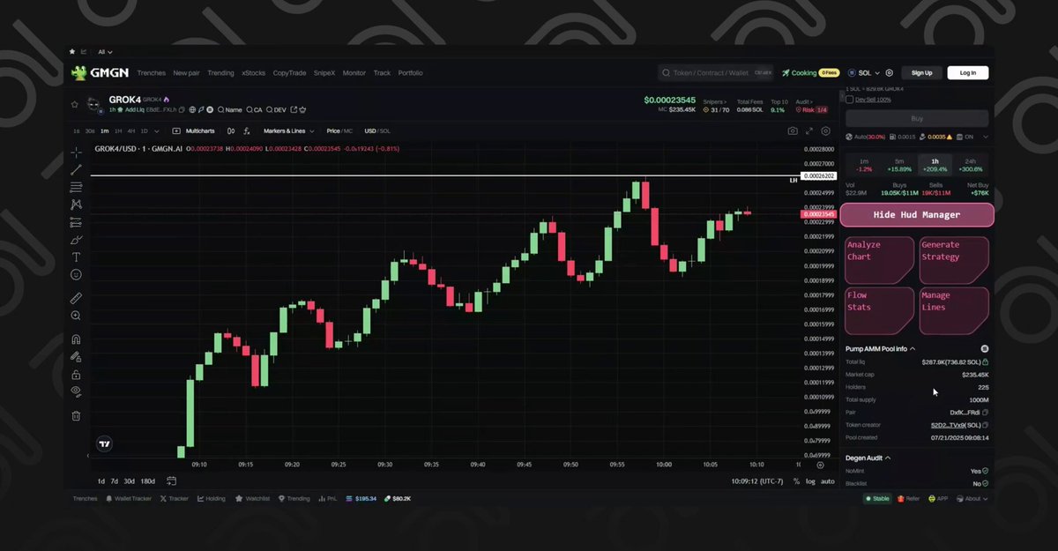Click the Log In button

coord(967,73)
